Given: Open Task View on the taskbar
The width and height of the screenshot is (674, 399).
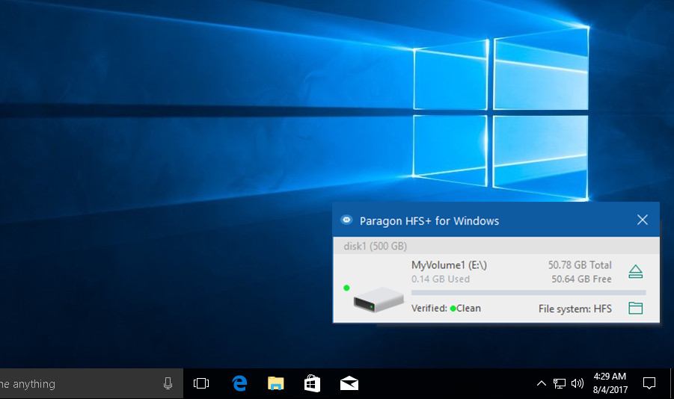Looking at the screenshot, I should (x=201, y=383).
